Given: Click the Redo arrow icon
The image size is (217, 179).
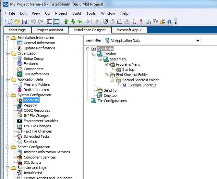Looking at the screenshot, I should click(x=41, y=21).
